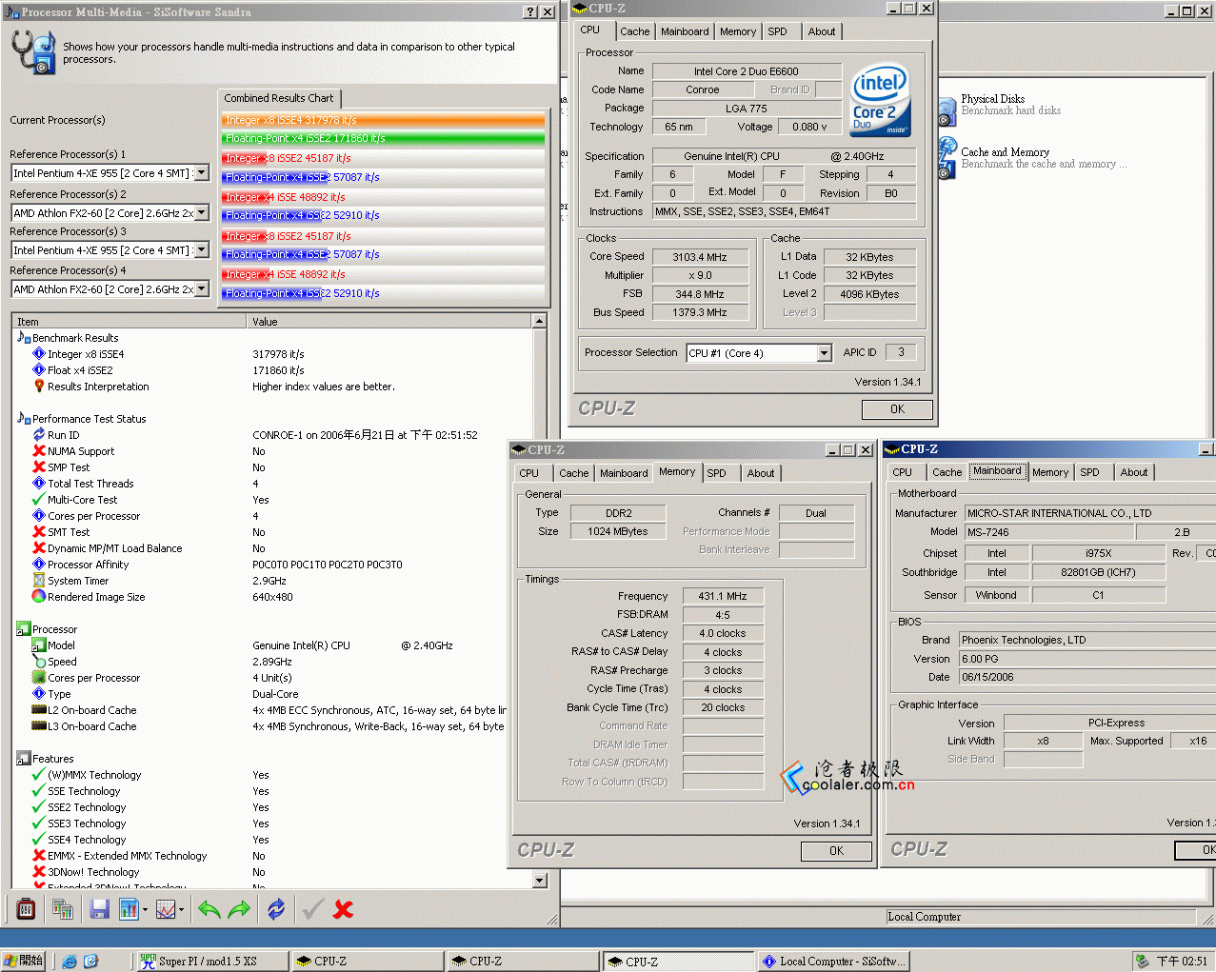
Task: Launch Internet Explorer from quick launch
Action: coord(70,962)
